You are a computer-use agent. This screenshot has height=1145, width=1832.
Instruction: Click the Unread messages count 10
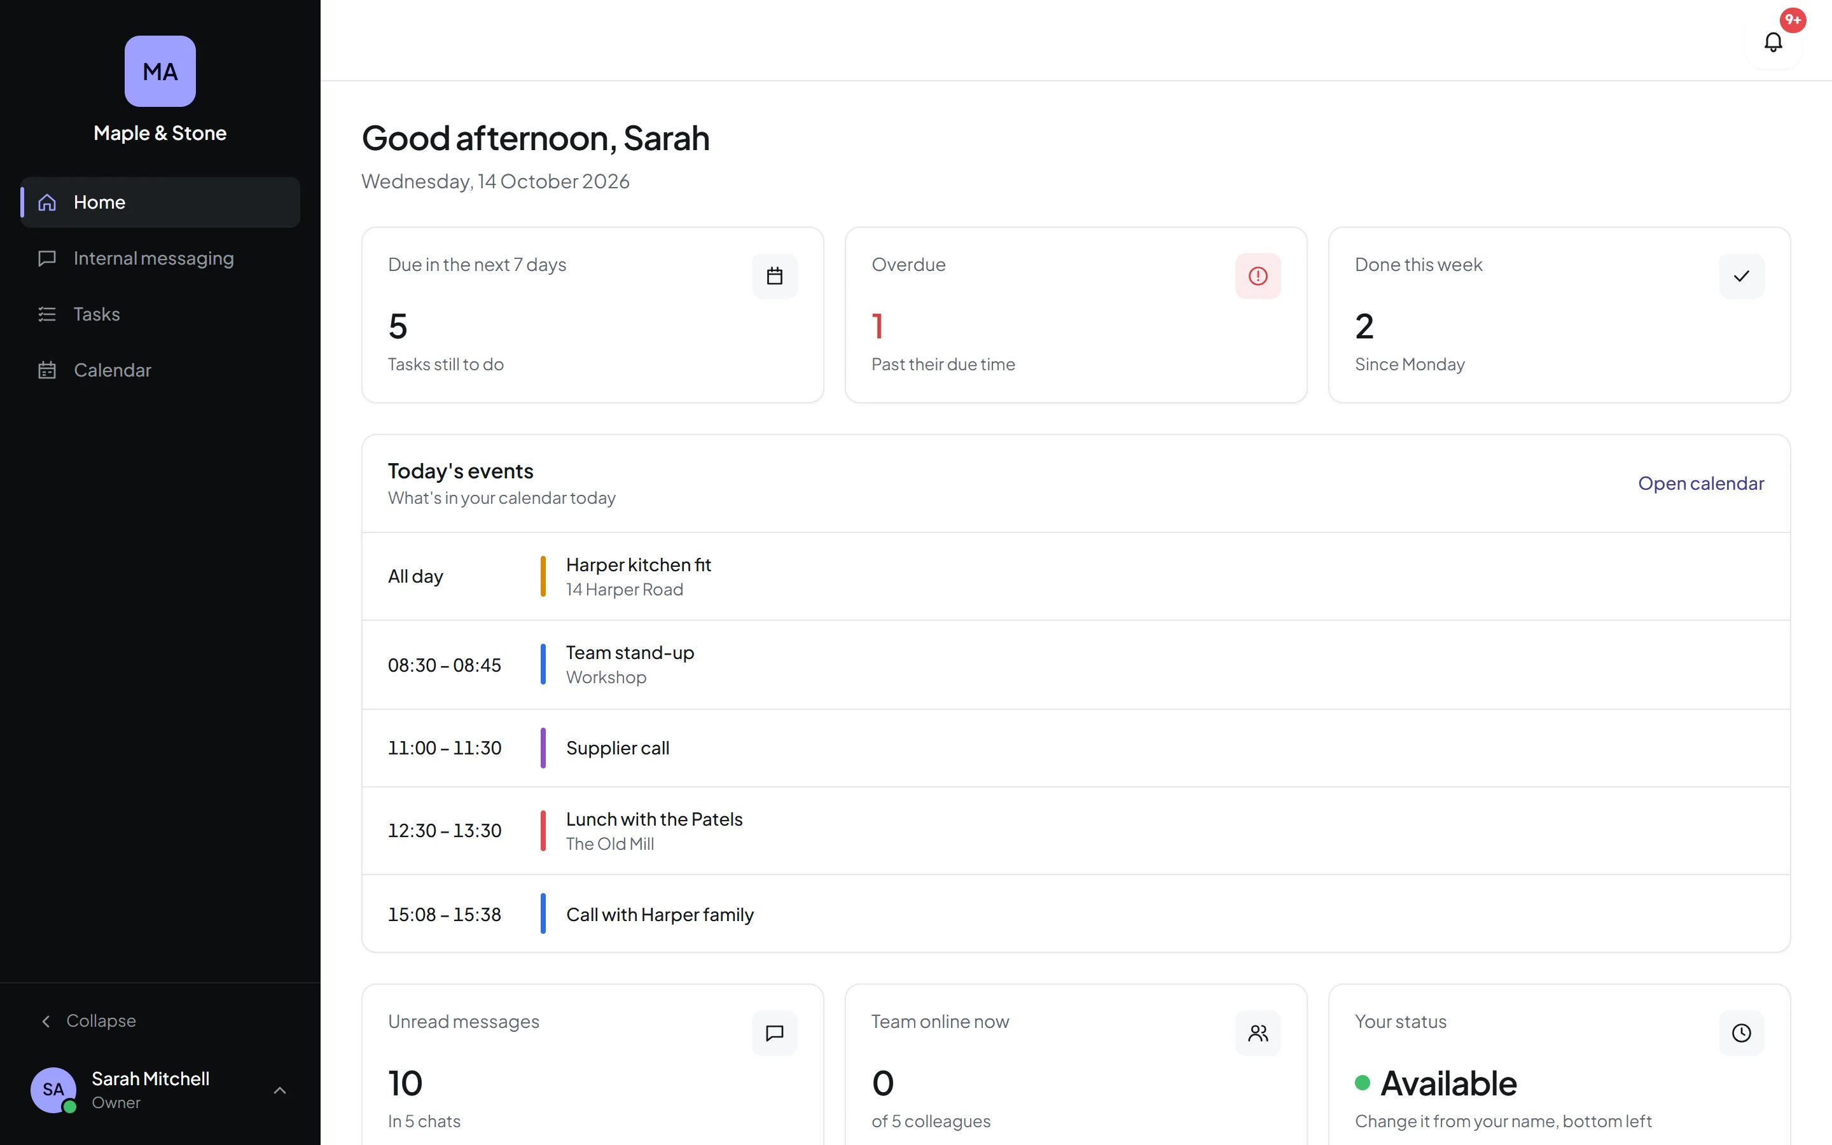[x=405, y=1084]
